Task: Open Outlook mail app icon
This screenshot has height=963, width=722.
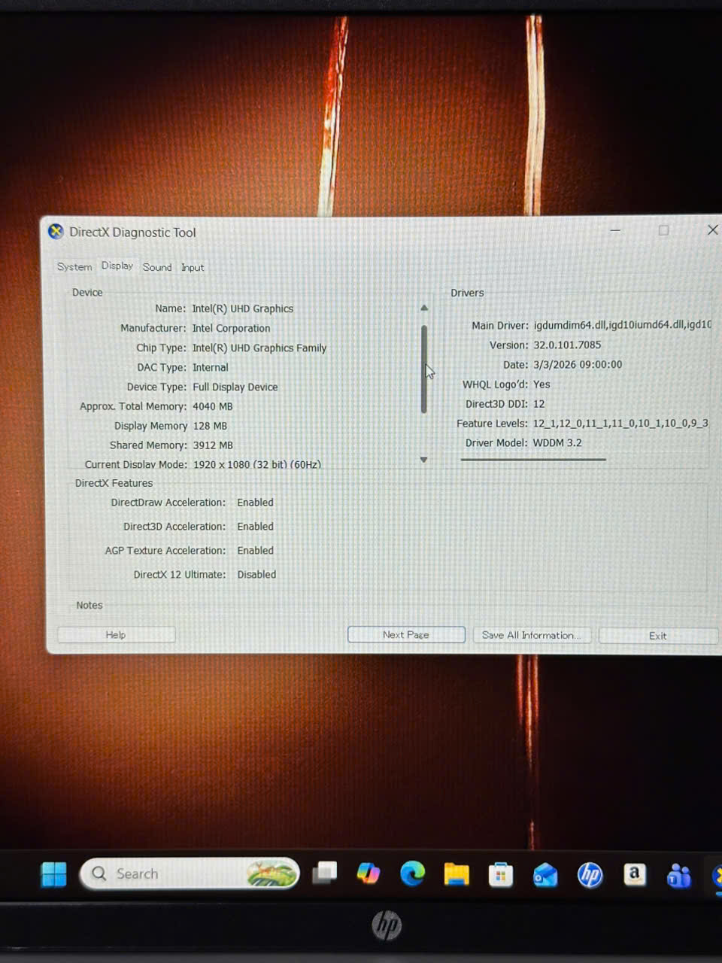Action: [545, 875]
